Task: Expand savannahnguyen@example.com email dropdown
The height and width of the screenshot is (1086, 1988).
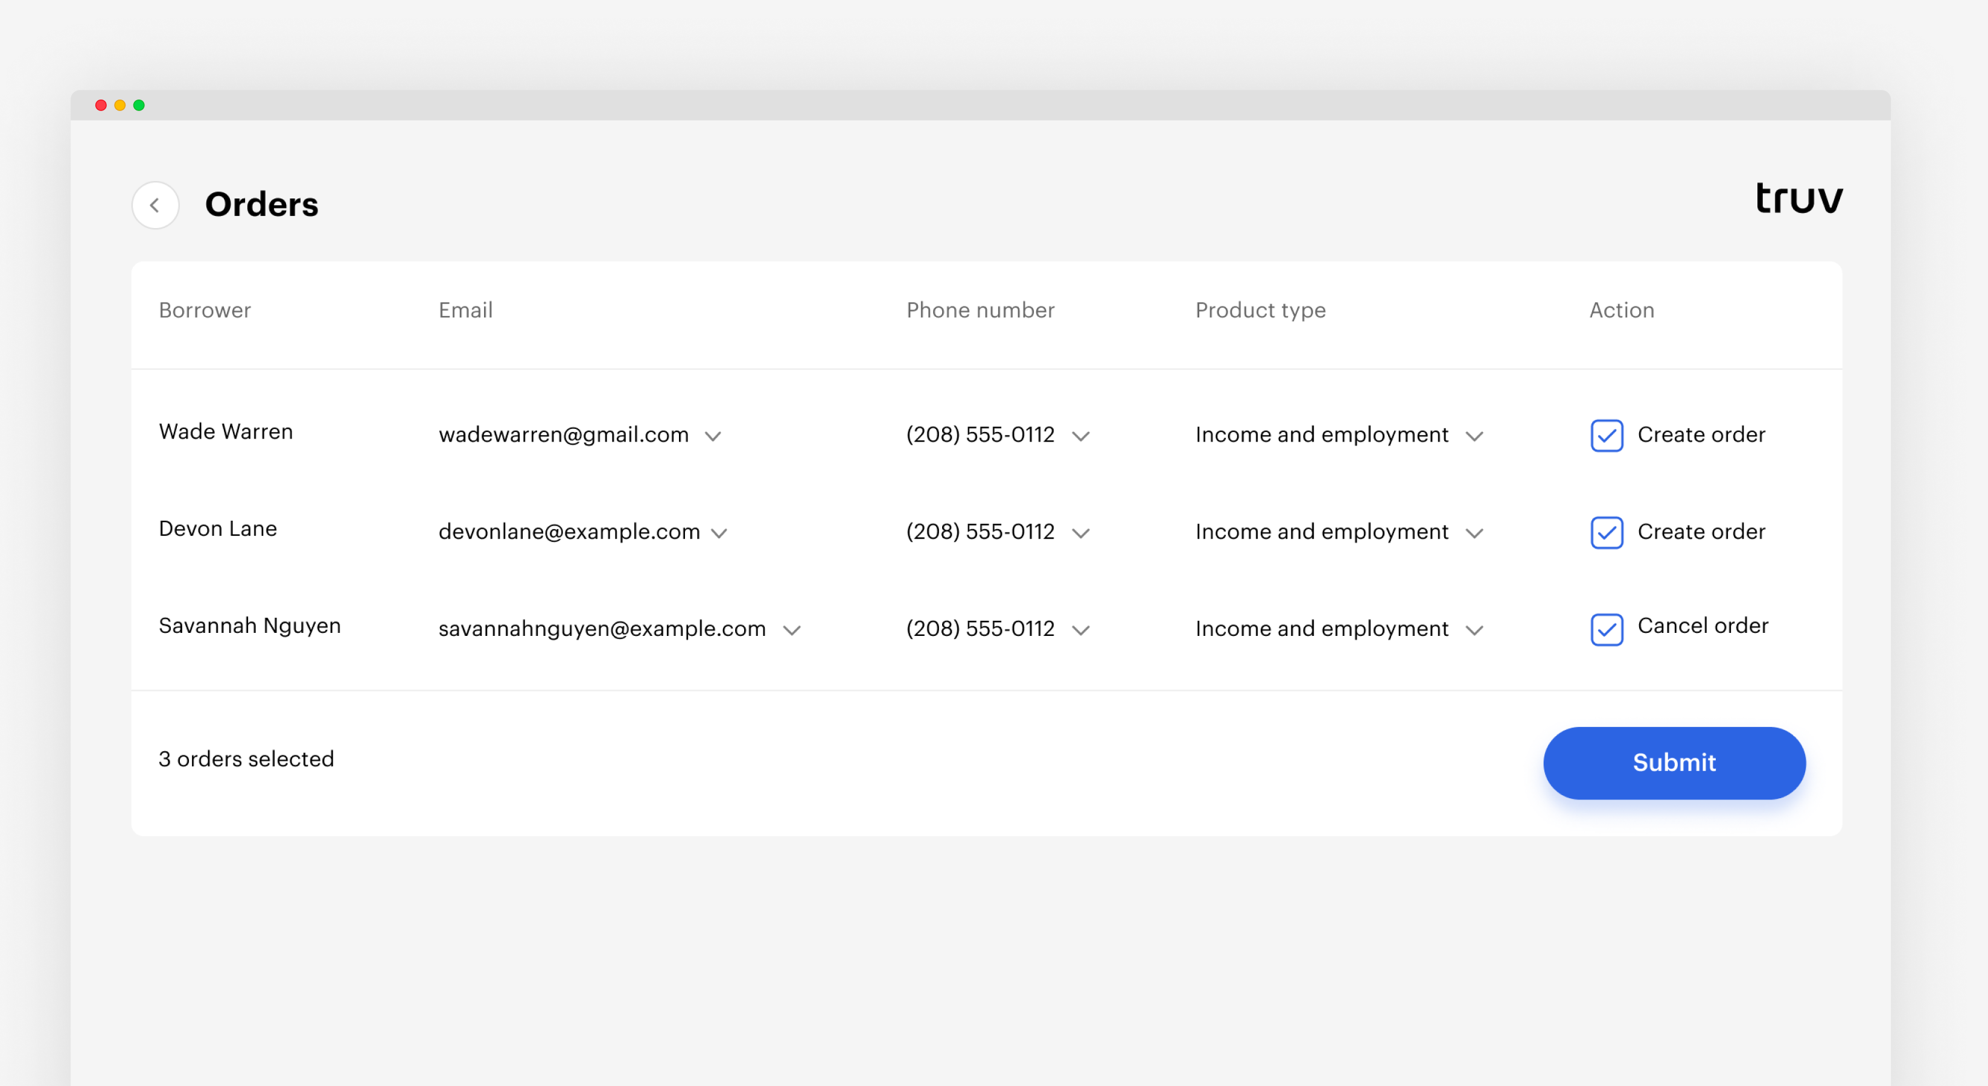Action: click(x=792, y=631)
